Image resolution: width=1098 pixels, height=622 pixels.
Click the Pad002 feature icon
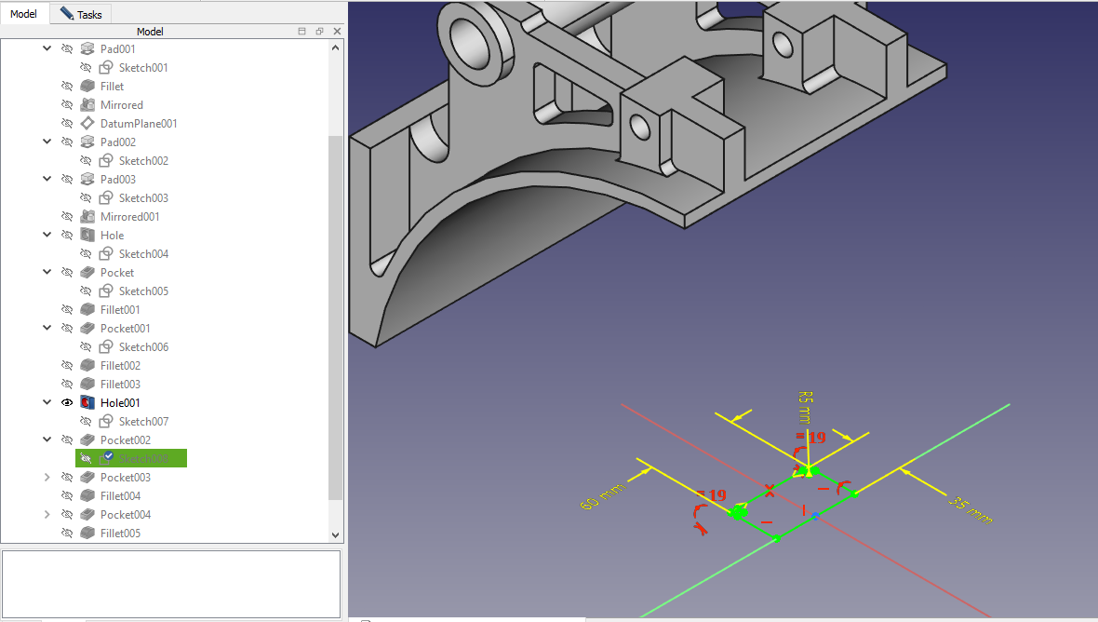[87, 142]
